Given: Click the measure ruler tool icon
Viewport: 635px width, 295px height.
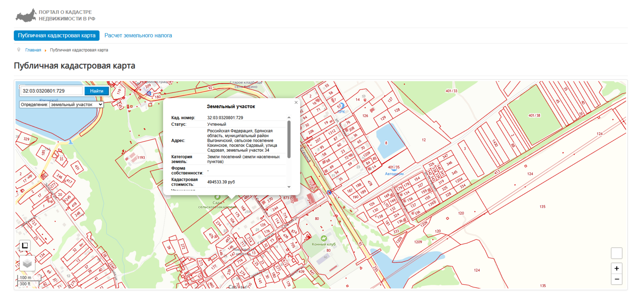Looking at the screenshot, I should click(25, 246).
